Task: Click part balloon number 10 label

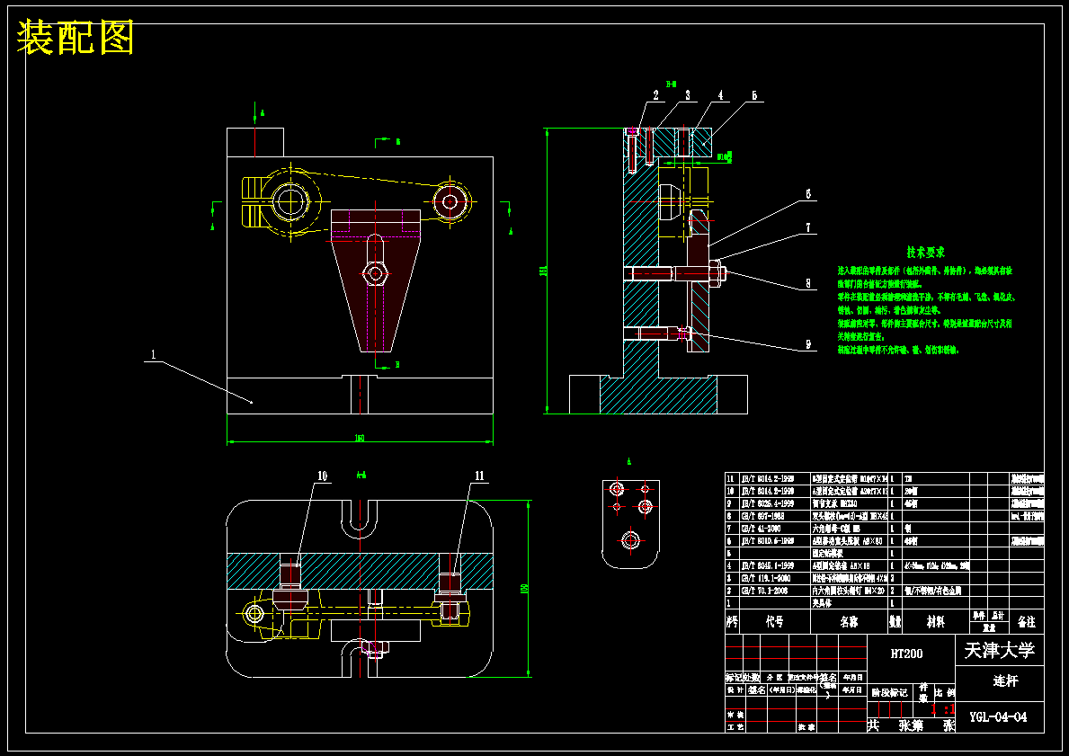Action: (322, 476)
